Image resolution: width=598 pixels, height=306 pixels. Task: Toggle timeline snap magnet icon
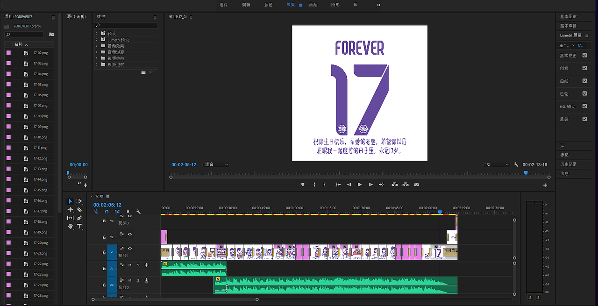107,212
